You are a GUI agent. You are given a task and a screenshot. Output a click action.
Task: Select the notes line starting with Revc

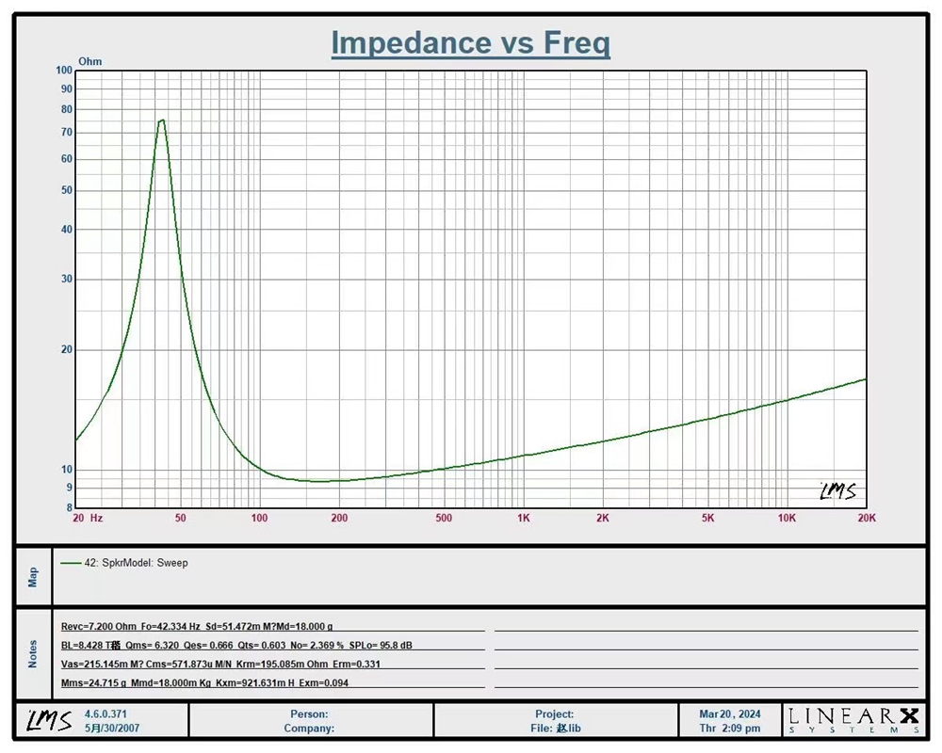pyautogui.click(x=197, y=626)
